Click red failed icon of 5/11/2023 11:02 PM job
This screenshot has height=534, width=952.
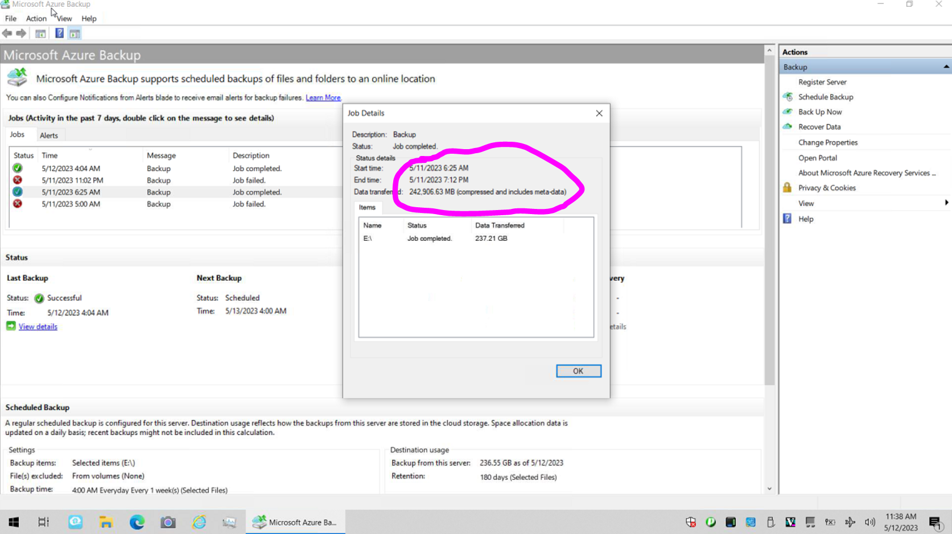point(18,180)
